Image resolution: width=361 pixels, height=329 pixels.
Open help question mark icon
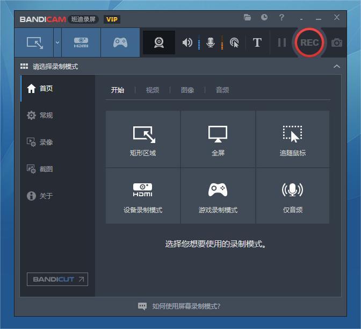click(281, 17)
